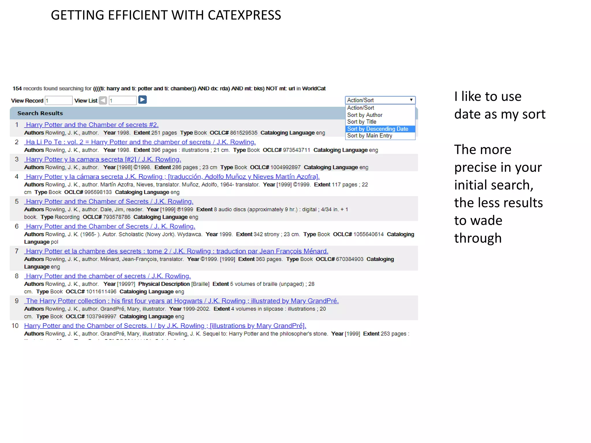Click 'Language pol' in record 6
Screen dimensions: 591x443
(x=41, y=242)
